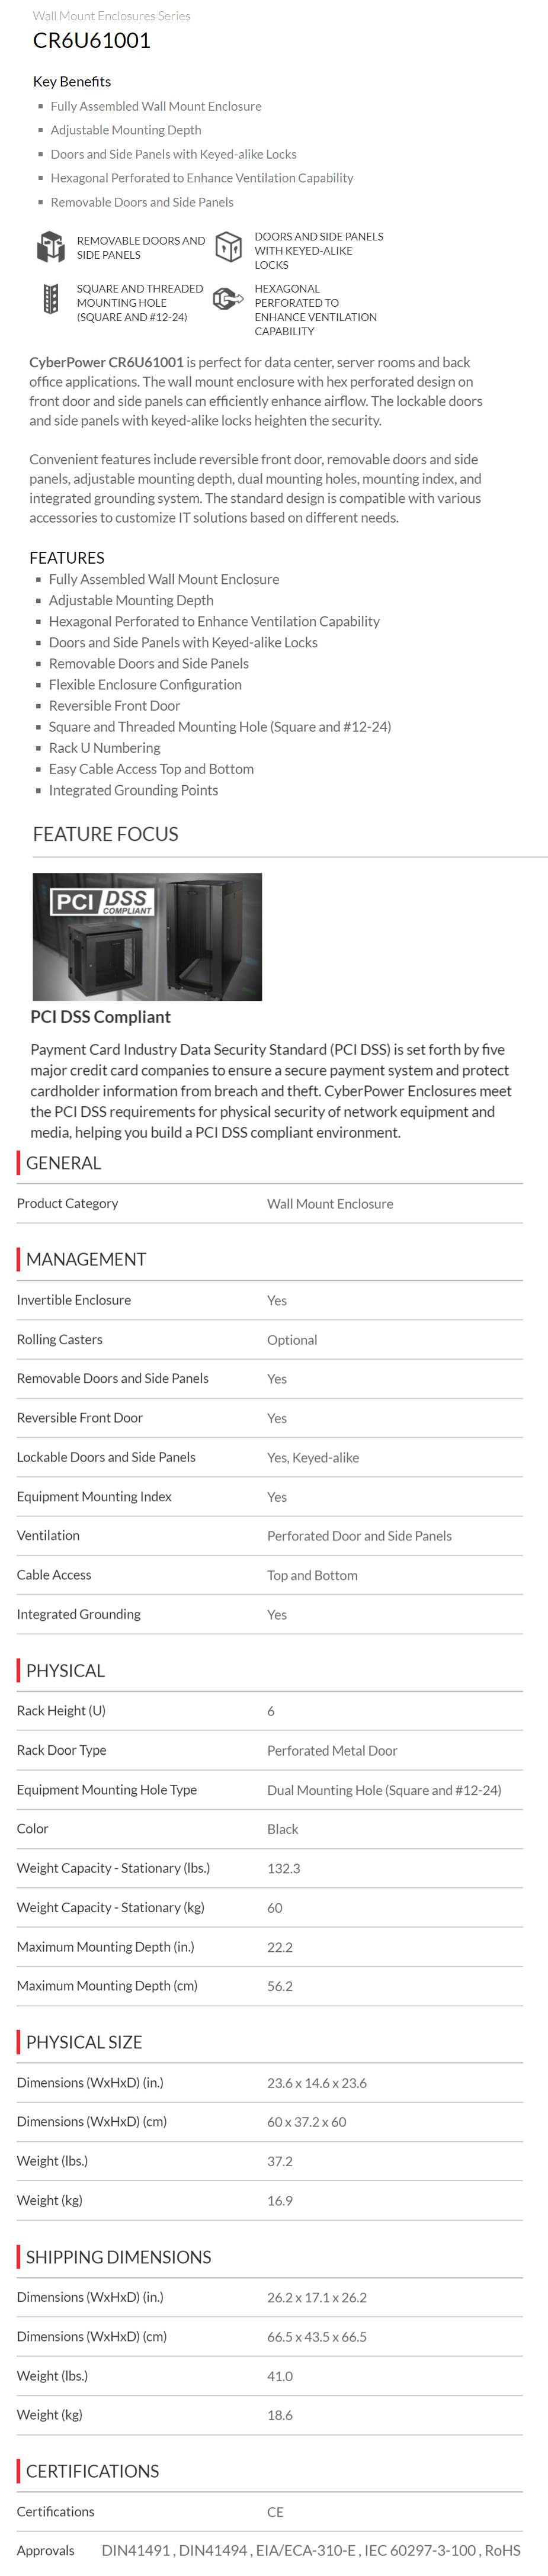Image resolution: width=548 pixels, height=2576 pixels.
Task: Click the keyed-alike locks enclosure icon
Action: (229, 246)
